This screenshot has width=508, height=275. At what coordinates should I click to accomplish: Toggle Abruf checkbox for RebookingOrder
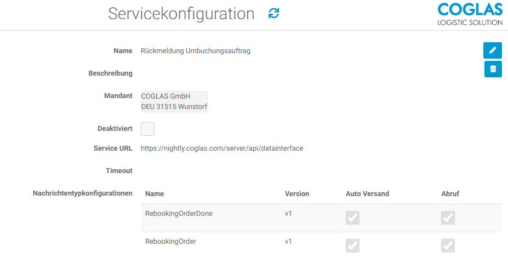click(448, 245)
